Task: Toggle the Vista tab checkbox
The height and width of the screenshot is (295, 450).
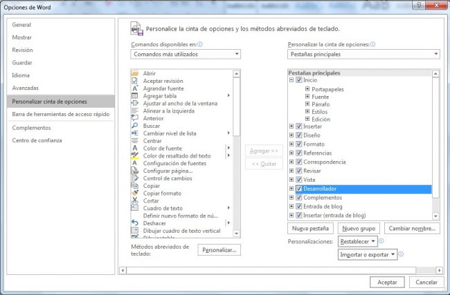Action: click(x=299, y=180)
